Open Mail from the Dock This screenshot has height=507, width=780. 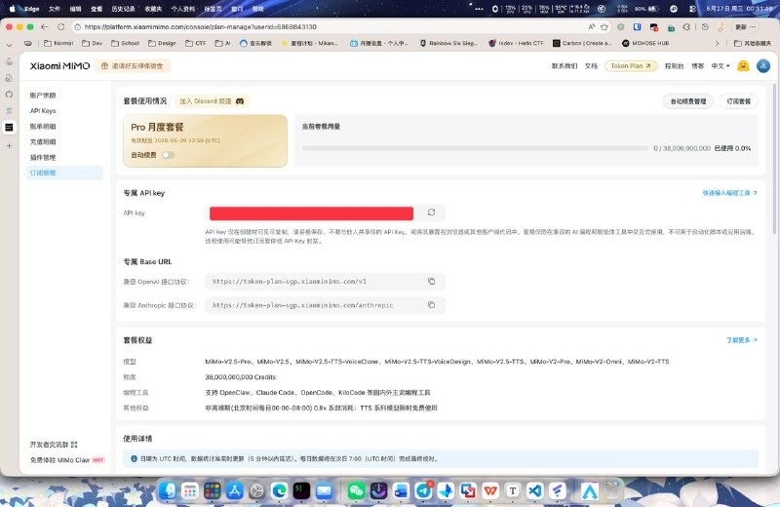[324, 491]
